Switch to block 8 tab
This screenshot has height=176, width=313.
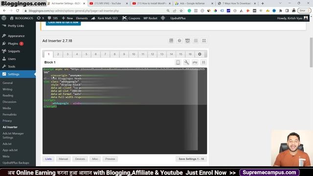coord(114,54)
